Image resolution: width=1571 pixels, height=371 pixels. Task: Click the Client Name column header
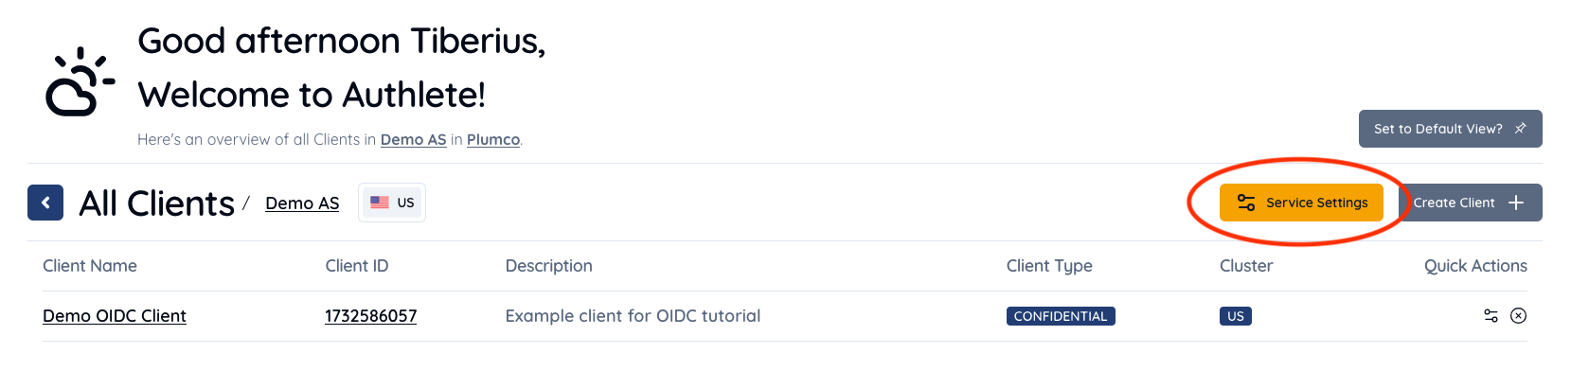tap(90, 266)
